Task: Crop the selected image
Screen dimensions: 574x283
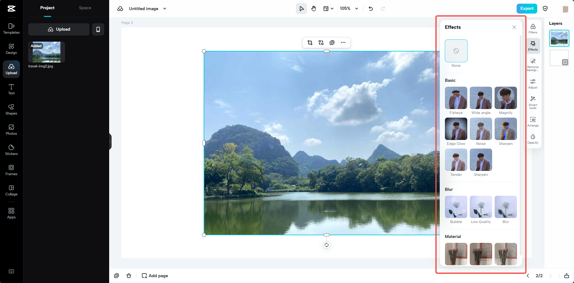Action: tap(310, 43)
